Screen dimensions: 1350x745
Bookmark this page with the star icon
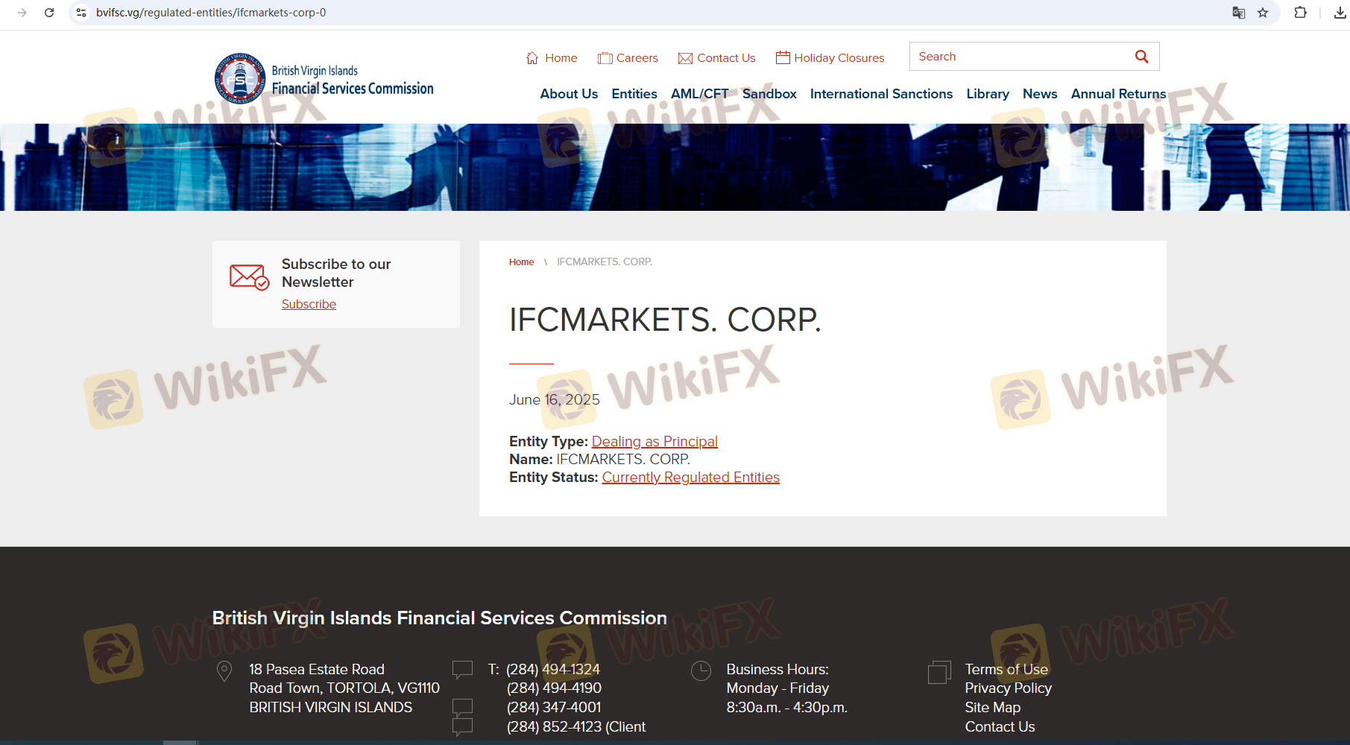pyautogui.click(x=1263, y=13)
